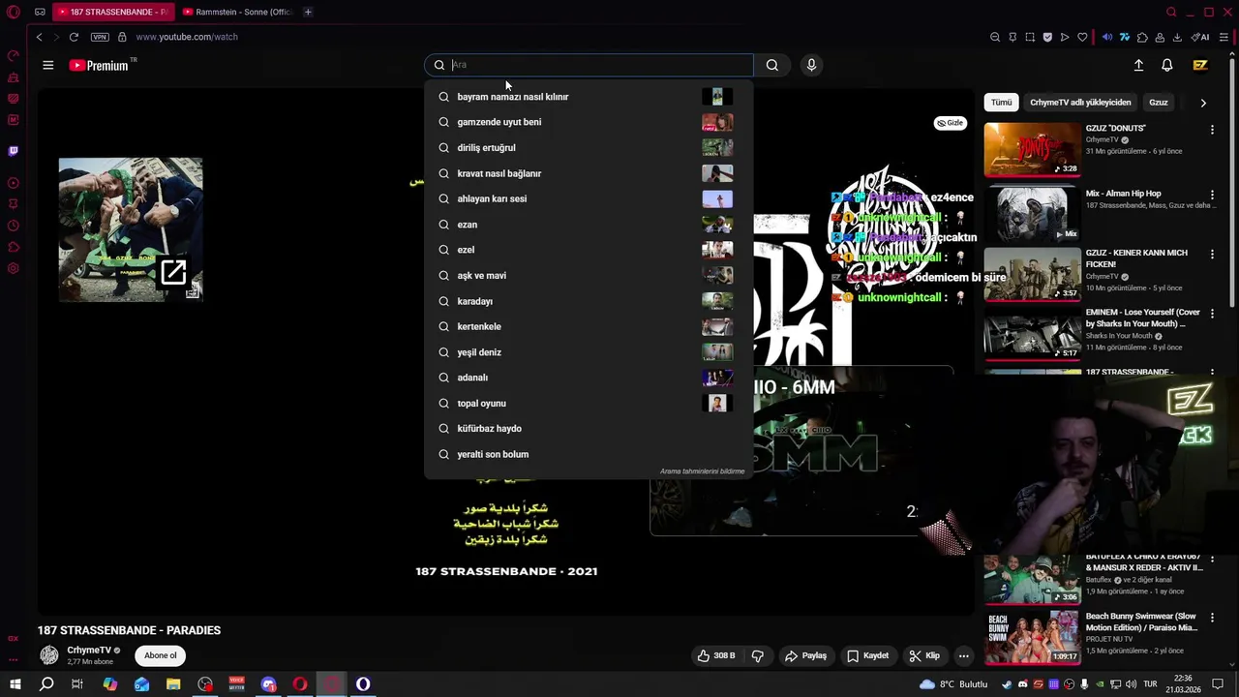Show more filter chips with right chevron
1239x697 pixels.
coord(1203,103)
